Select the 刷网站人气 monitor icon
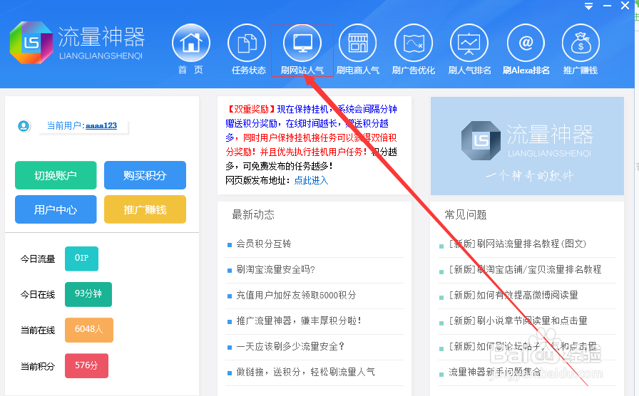The width and height of the screenshot is (639, 396). tap(302, 43)
